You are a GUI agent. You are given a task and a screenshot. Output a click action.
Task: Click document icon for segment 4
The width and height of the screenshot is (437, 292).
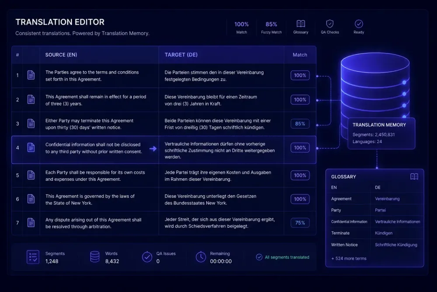pyautogui.click(x=31, y=148)
